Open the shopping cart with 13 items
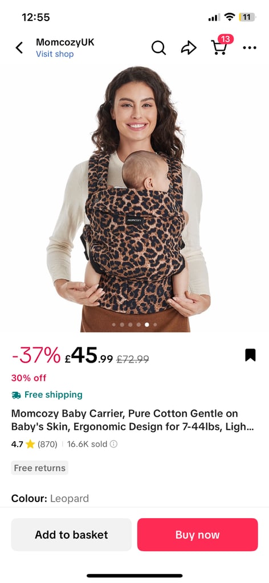This screenshot has height=583, width=269. coord(219,47)
